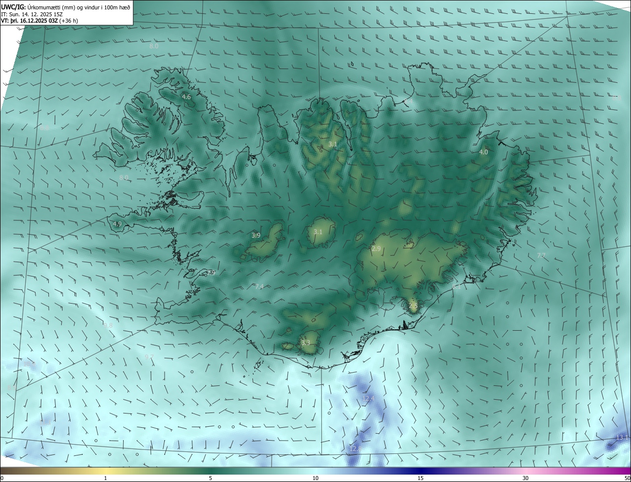This screenshot has height=482, width=631.
Task: Click the '4.6' value in the Westfjords
Action: pos(186,97)
